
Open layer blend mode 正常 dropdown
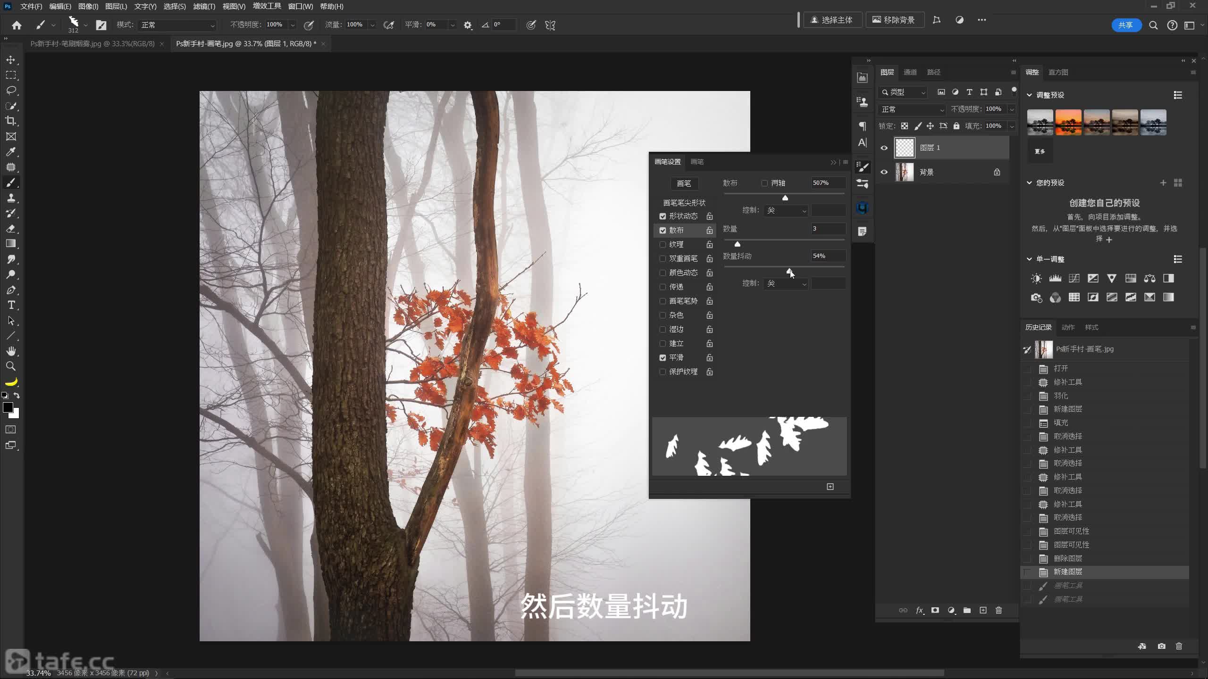click(912, 109)
